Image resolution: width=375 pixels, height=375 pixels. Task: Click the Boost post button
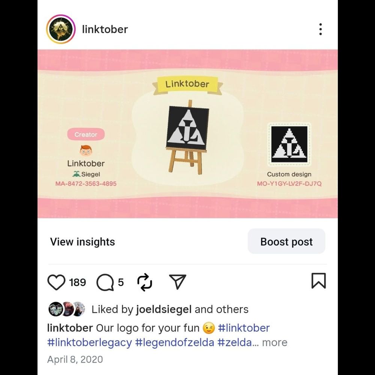tap(286, 241)
